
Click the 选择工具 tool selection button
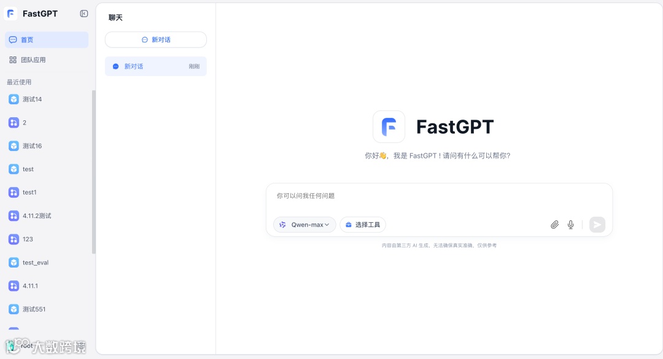pyautogui.click(x=363, y=225)
